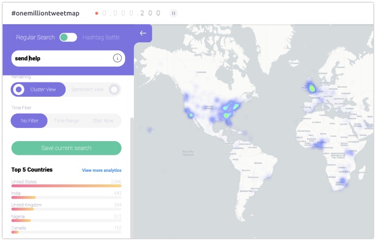
Task: Click the #onemilliontweetmap logo title
Action: (x=46, y=13)
